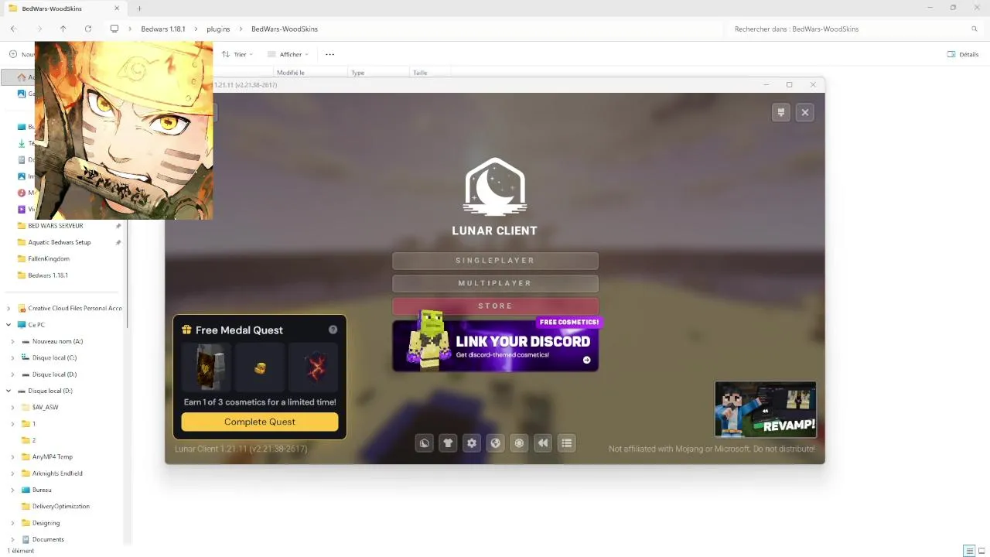Collapse the Ce PC tree node
The width and height of the screenshot is (990, 557).
9,325
